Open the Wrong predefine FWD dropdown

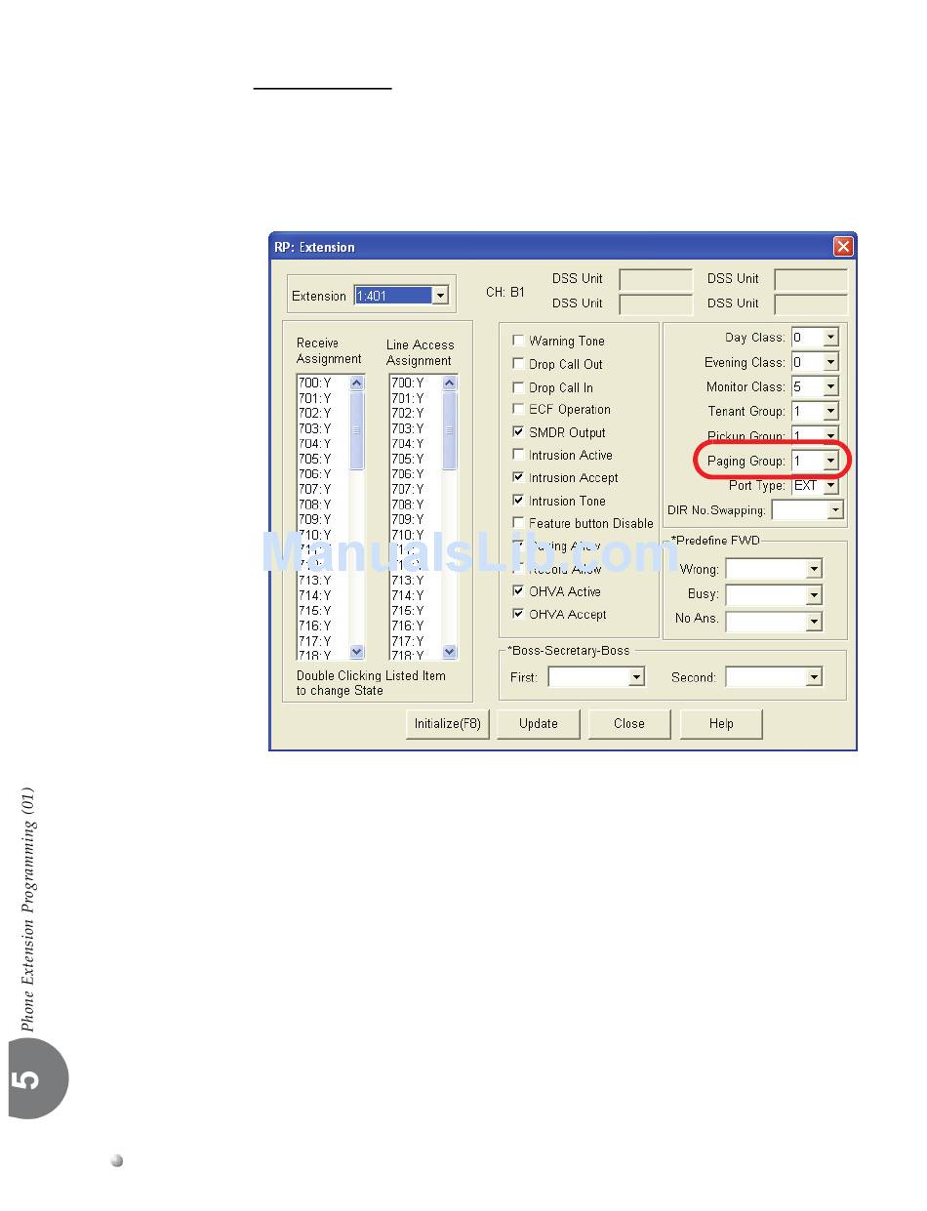pyautogui.click(x=814, y=569)
